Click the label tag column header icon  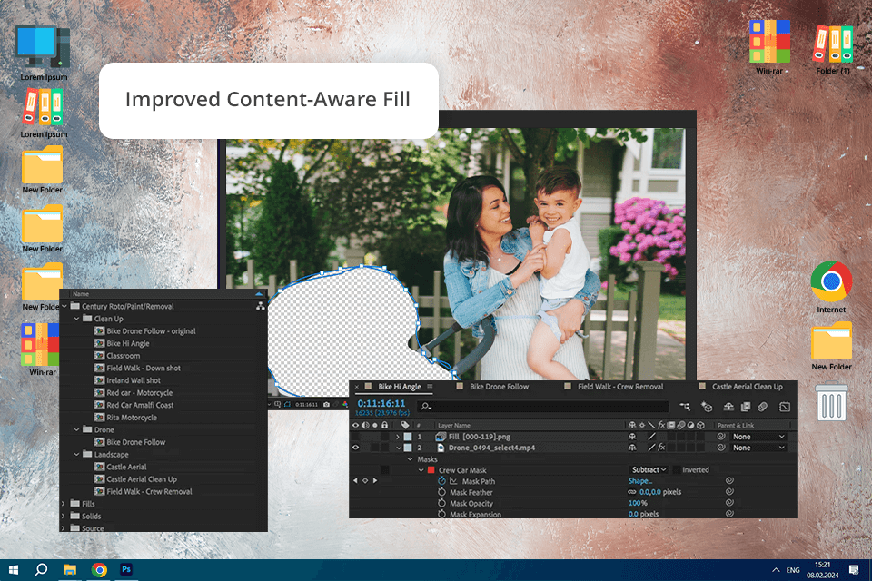pos(405,426)
